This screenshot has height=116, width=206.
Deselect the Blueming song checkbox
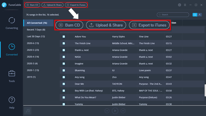coord(64,70)
